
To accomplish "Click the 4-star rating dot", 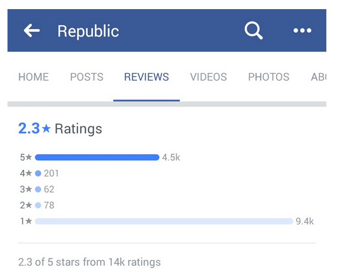I will (38, 174).
